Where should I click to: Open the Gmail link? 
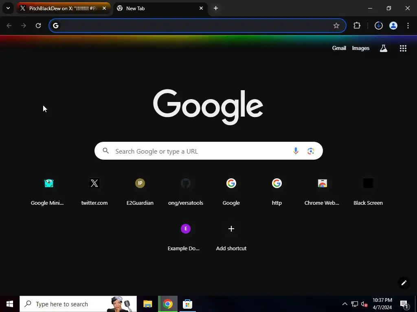[339, 48]
